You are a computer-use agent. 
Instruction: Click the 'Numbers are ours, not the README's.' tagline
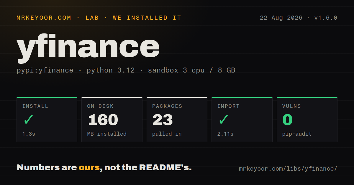coord(104,168)
